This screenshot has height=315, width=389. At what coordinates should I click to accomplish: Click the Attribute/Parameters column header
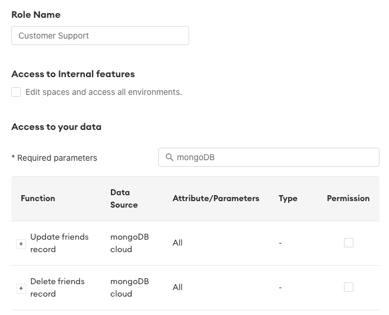pos(216,198)
